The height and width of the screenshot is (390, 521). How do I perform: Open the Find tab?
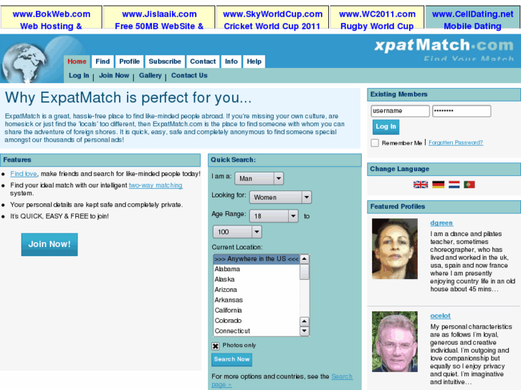(102, 62)
